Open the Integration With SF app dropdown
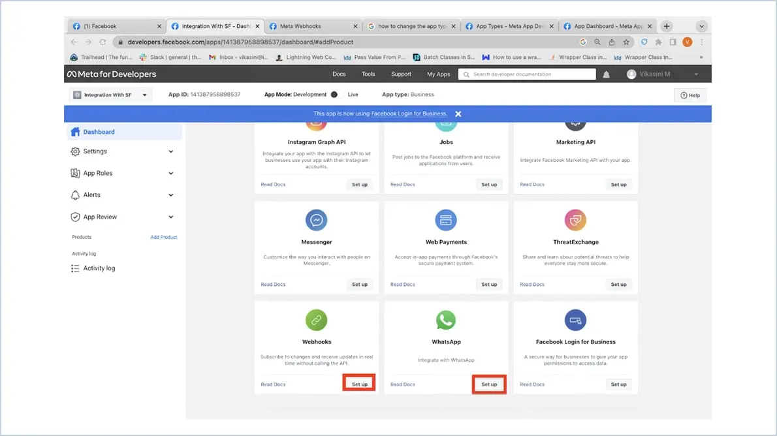The height and width of the screenshot is (436, 777). (110, 95)
